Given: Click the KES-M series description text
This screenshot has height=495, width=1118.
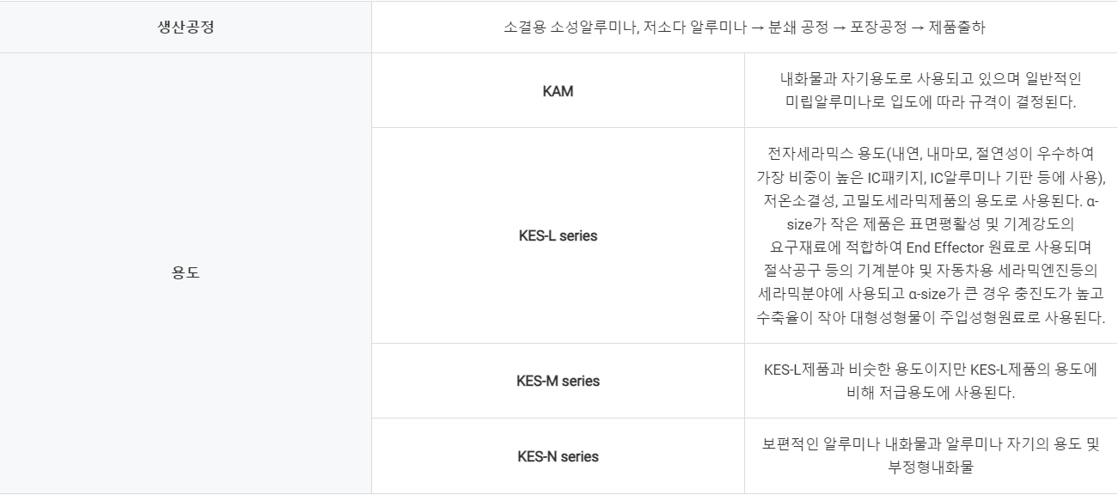Looking at the screenshot, I should coord(931,381).
